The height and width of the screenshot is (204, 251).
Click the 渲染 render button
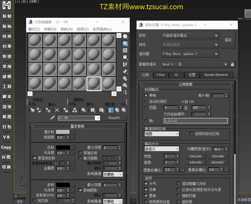(x=228, y=40)
